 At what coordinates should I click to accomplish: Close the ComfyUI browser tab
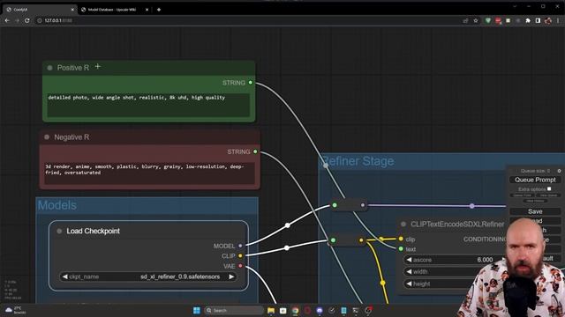click(72, 10)
